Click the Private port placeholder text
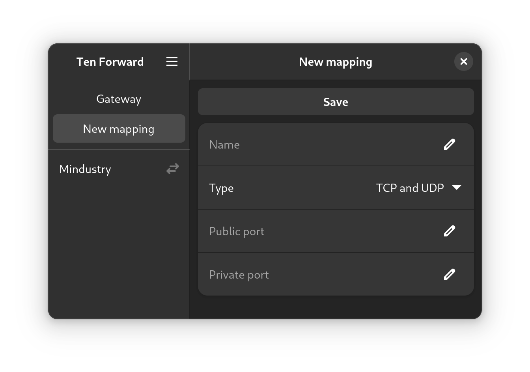Image resolution: width=530 pixels, height=372 pixels. click(239, 275)
